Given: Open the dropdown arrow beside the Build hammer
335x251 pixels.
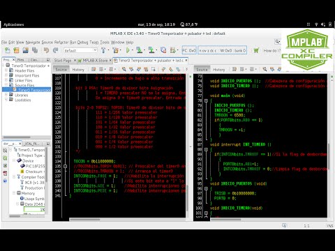Looking at the screenshot, I should pyautogui.click(x=108, y=50).
